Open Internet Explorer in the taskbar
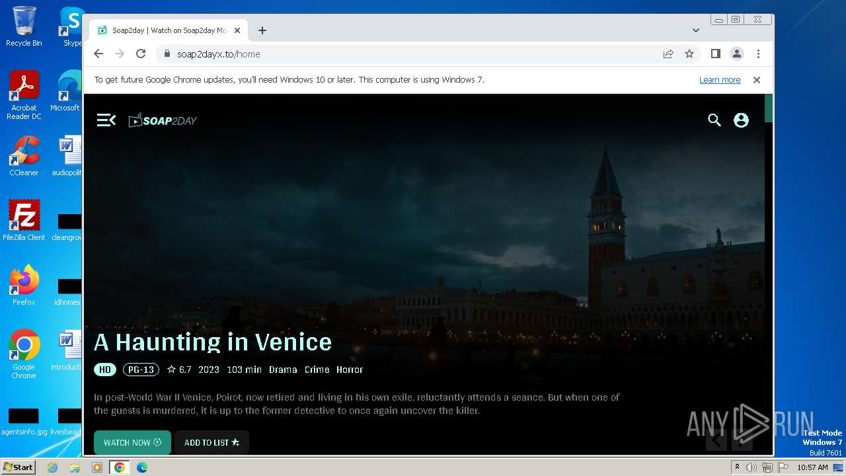Viewport: 846px width, 476px height. coord(53,467)
